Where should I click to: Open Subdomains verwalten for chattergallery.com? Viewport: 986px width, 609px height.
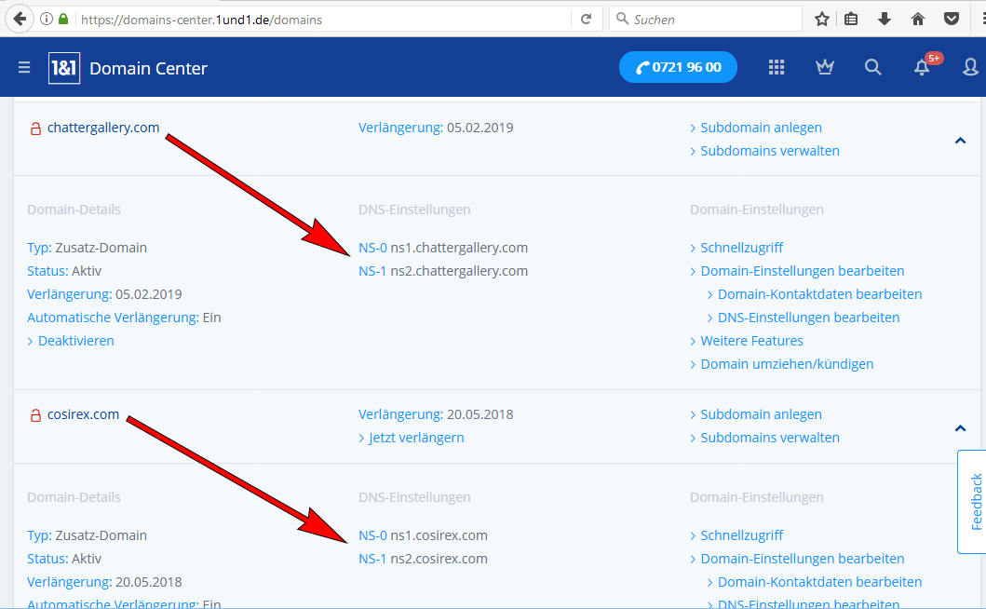point(769,151)
